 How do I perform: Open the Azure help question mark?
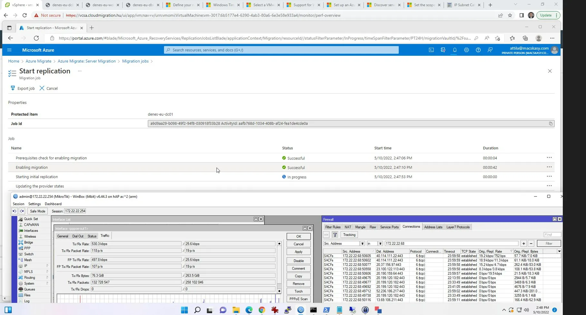coord(478,50)
